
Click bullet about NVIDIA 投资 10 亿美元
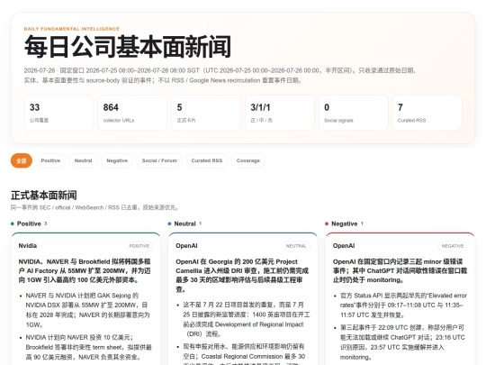[x=88, y=347]
